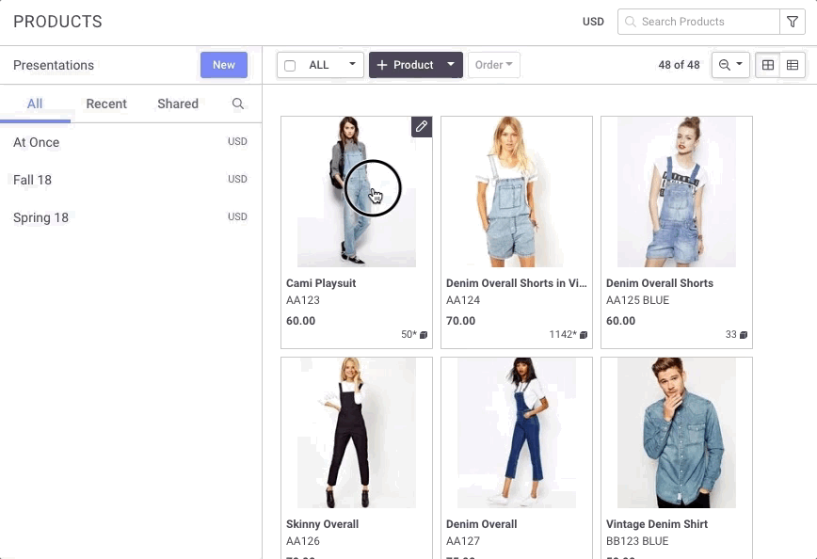Switch to list table view
The image size is (817, 559).
[x=793, y=65]
